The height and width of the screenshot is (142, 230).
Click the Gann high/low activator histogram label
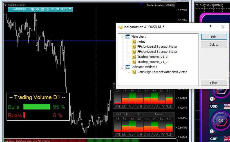pyautogui.click(x=27, y=141)
